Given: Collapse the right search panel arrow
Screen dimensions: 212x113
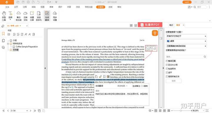Looking at the screenshot, I should pos(163,68).
